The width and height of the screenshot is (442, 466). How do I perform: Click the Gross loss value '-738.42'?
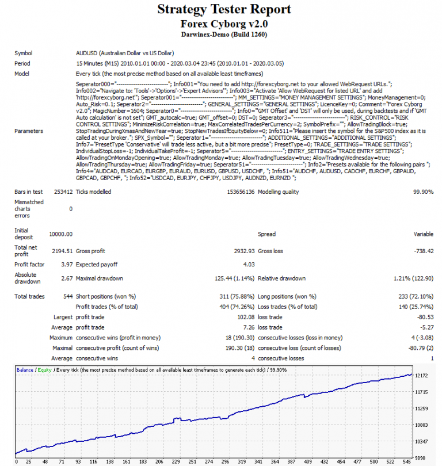(424, 251)
